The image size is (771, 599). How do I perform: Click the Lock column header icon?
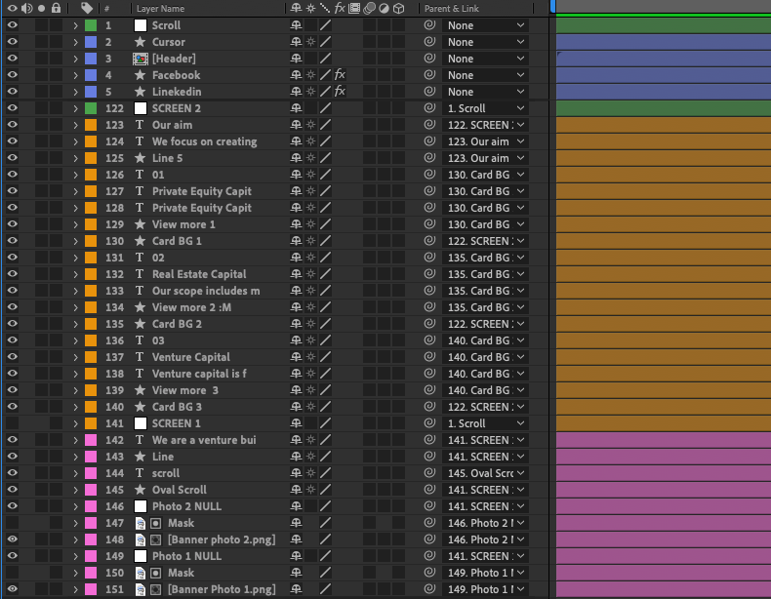click(x=56, y=8)
